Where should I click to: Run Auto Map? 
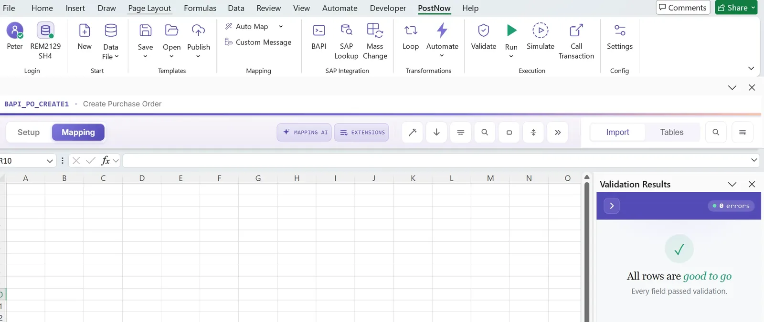pyautogui.click(x=247, y=26)
